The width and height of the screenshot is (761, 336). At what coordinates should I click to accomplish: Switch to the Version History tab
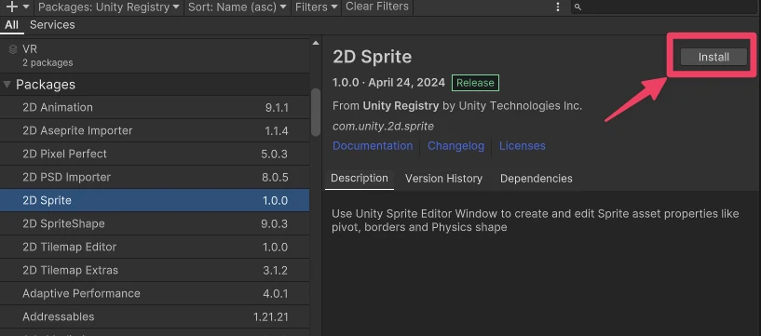tap(443, 179)
